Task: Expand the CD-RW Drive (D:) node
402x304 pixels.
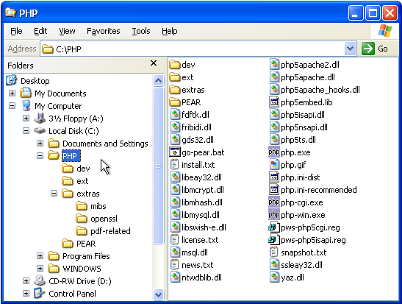Action: (x=26, y=281)
